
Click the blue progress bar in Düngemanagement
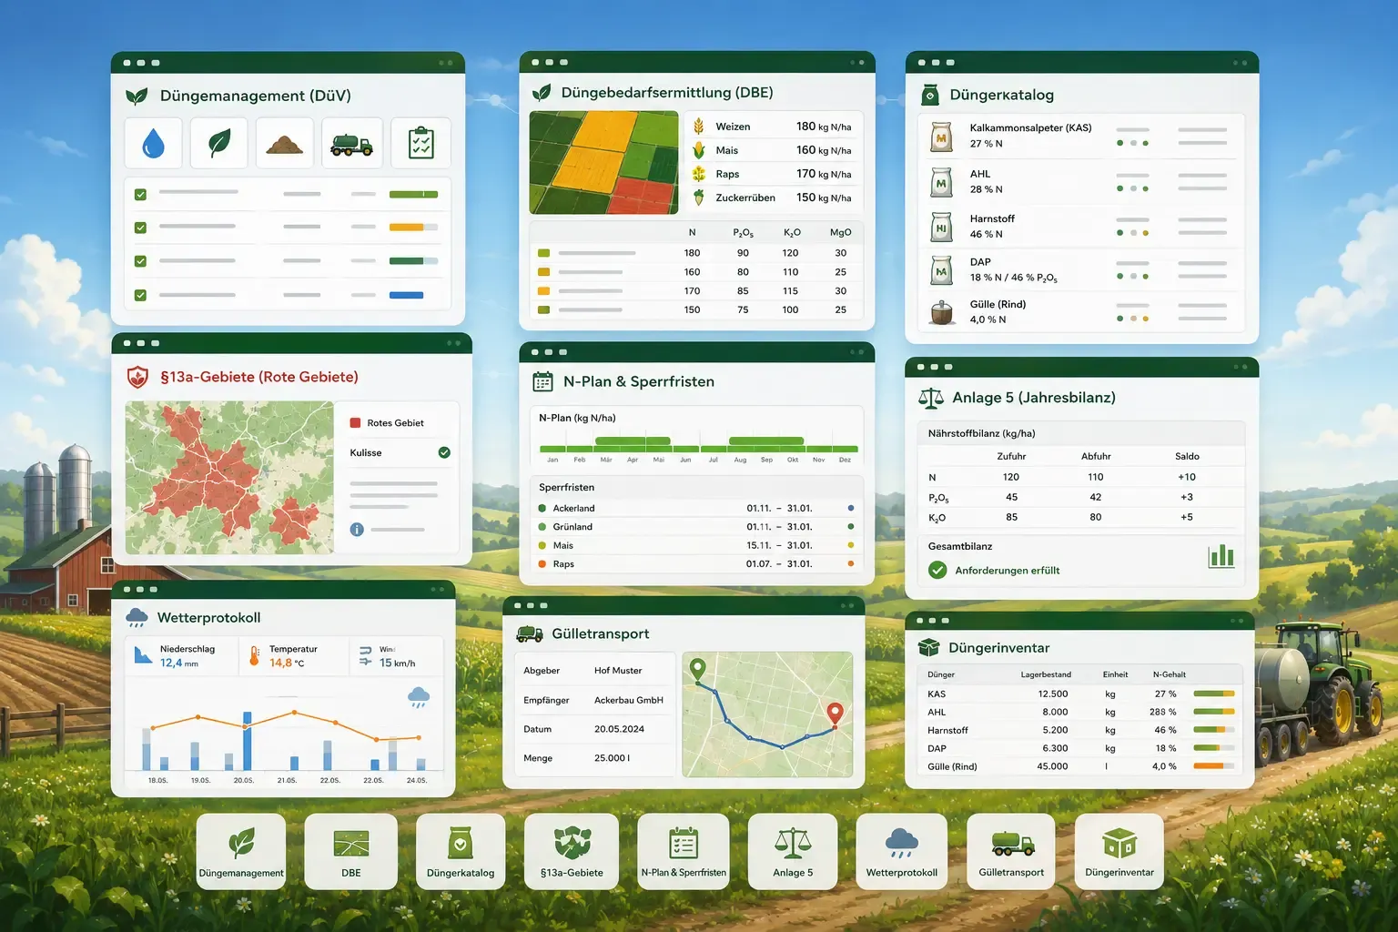pyautogui.click(x=406, y=295)
